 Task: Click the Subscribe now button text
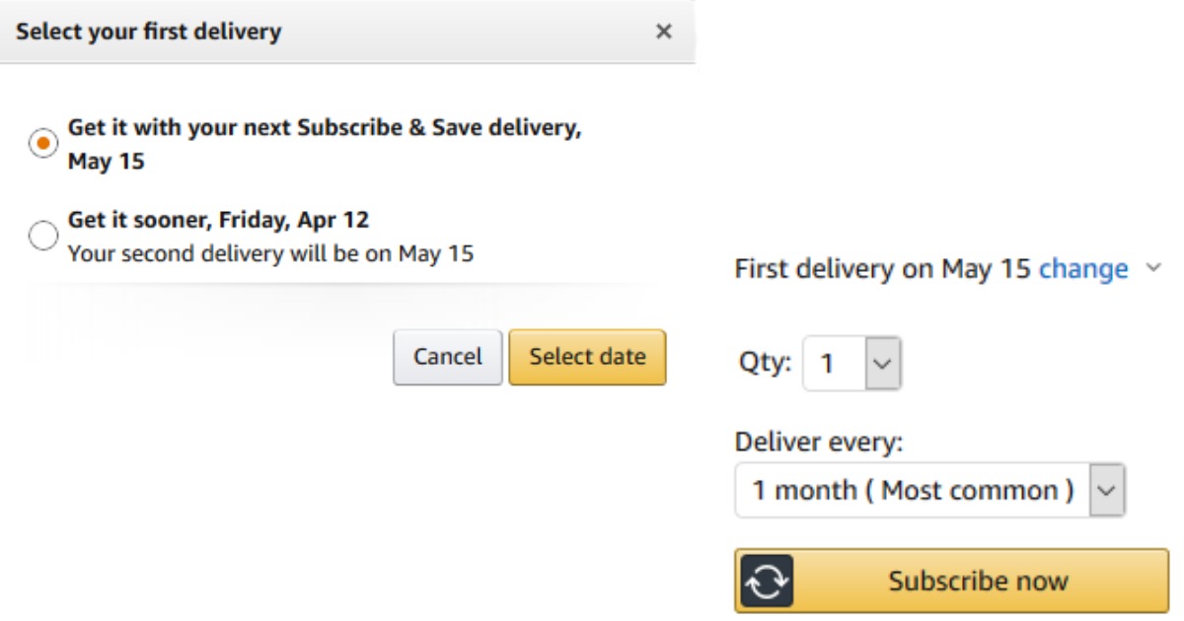(x=978, y=581)
